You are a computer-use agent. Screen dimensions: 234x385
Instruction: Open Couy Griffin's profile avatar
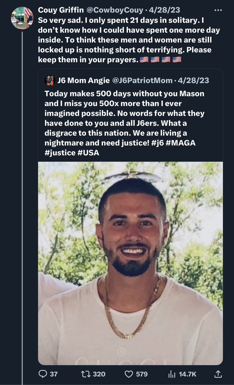point(22,18)
